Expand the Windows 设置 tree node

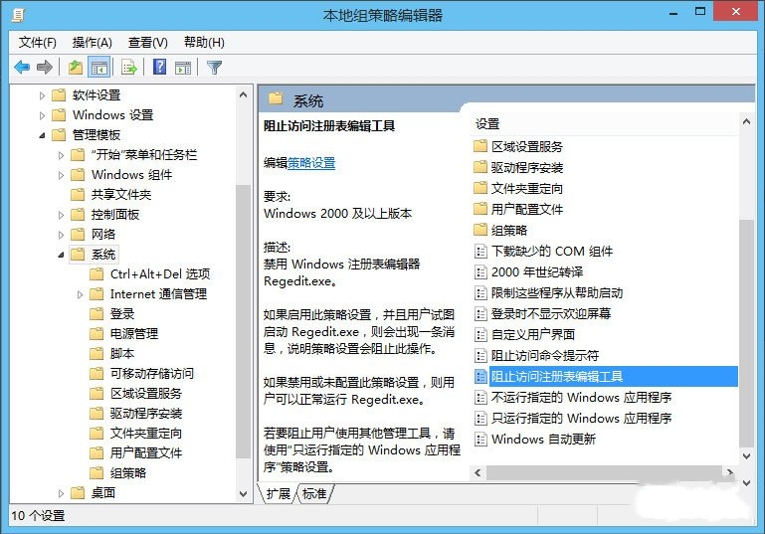pyautogui.click(x=42, y=115)
